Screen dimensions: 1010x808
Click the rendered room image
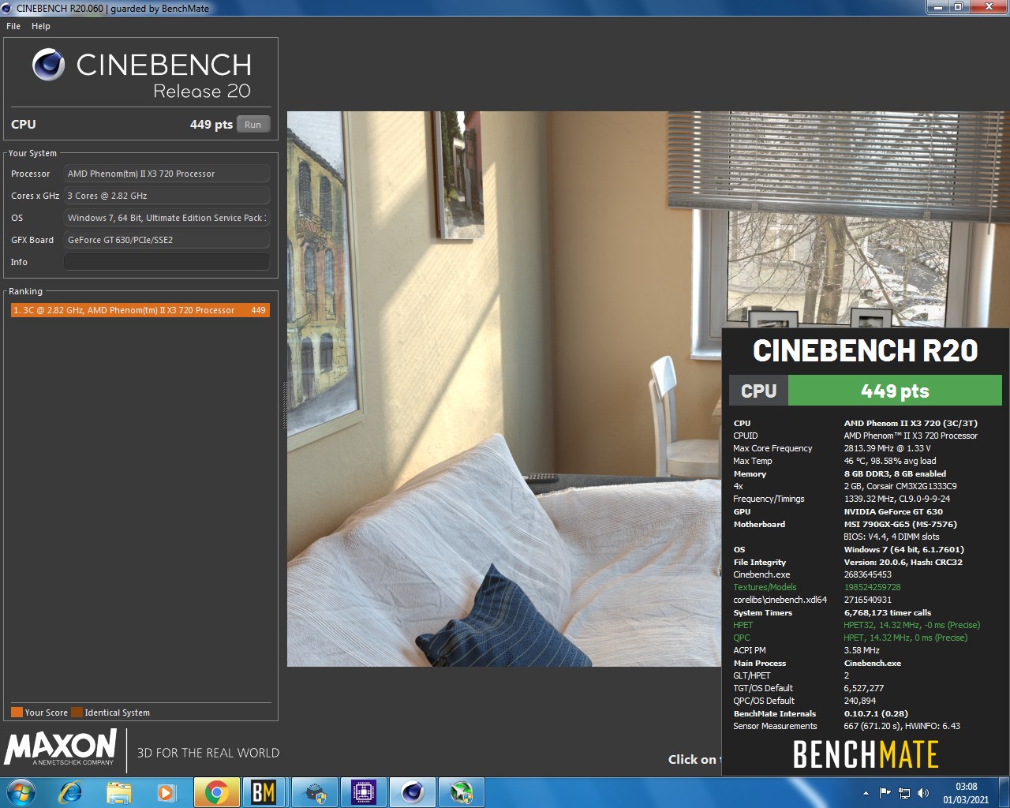(x=505, y=389)
